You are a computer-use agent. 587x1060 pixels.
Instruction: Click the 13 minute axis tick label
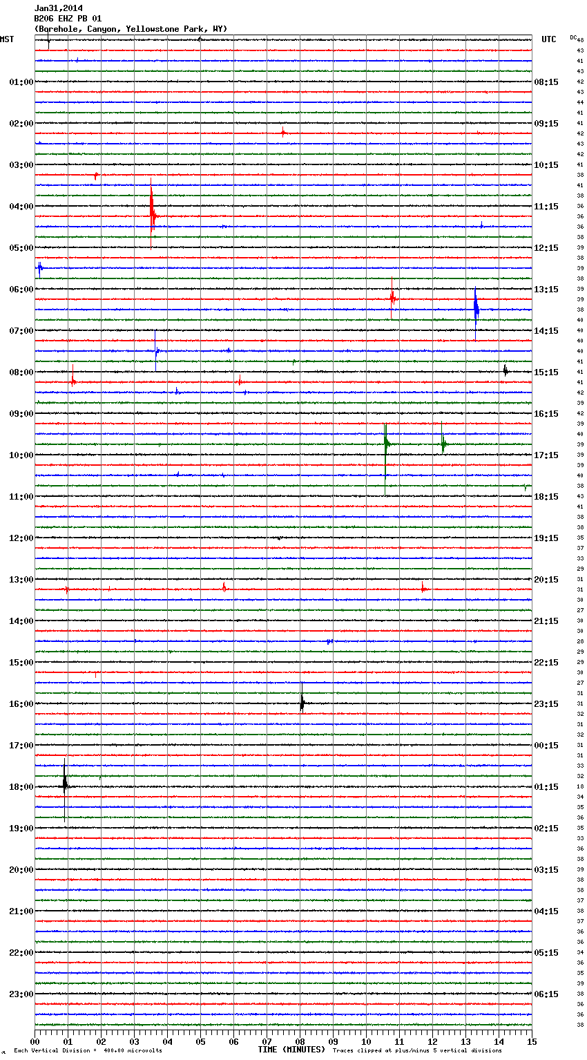point(465,1041)
